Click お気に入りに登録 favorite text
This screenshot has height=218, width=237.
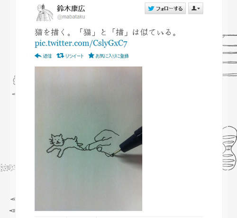pos(112,56)
